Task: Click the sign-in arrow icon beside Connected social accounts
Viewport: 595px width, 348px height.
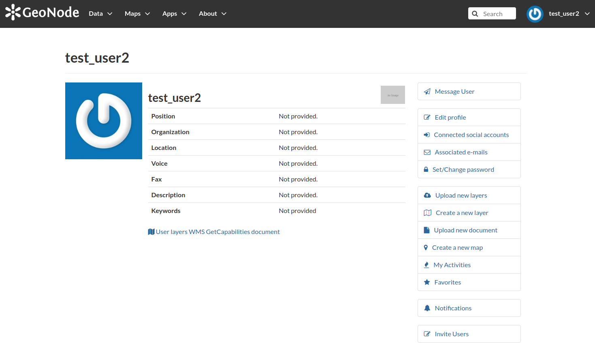Action: (x=427, y=135)
